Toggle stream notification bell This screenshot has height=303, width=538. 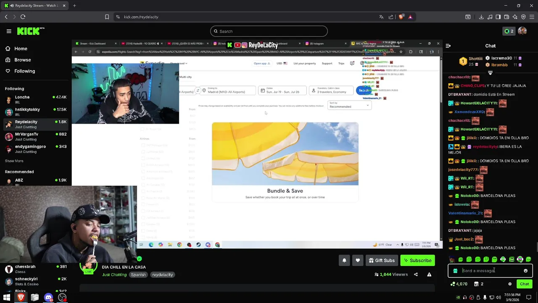[x=344, y=260]
